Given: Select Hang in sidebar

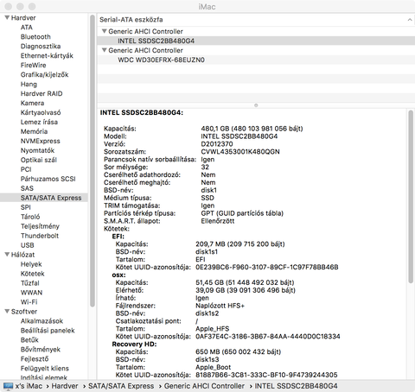Looking at the screenshot, I should coord(29,85).
